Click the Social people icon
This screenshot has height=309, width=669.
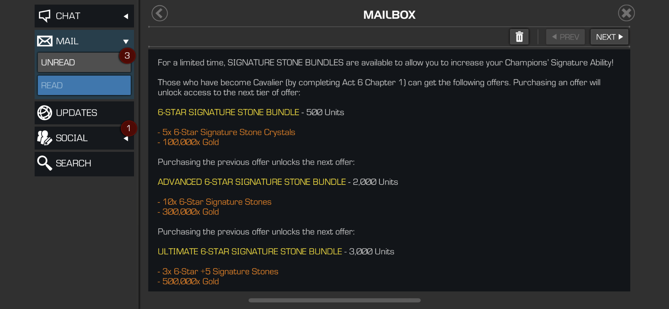(44, 138)
